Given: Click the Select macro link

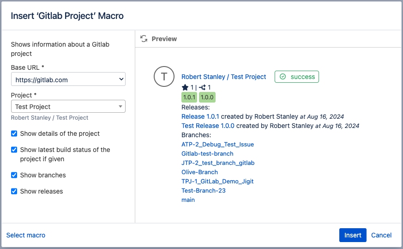Looking at the screenshot, I should 26,235.
